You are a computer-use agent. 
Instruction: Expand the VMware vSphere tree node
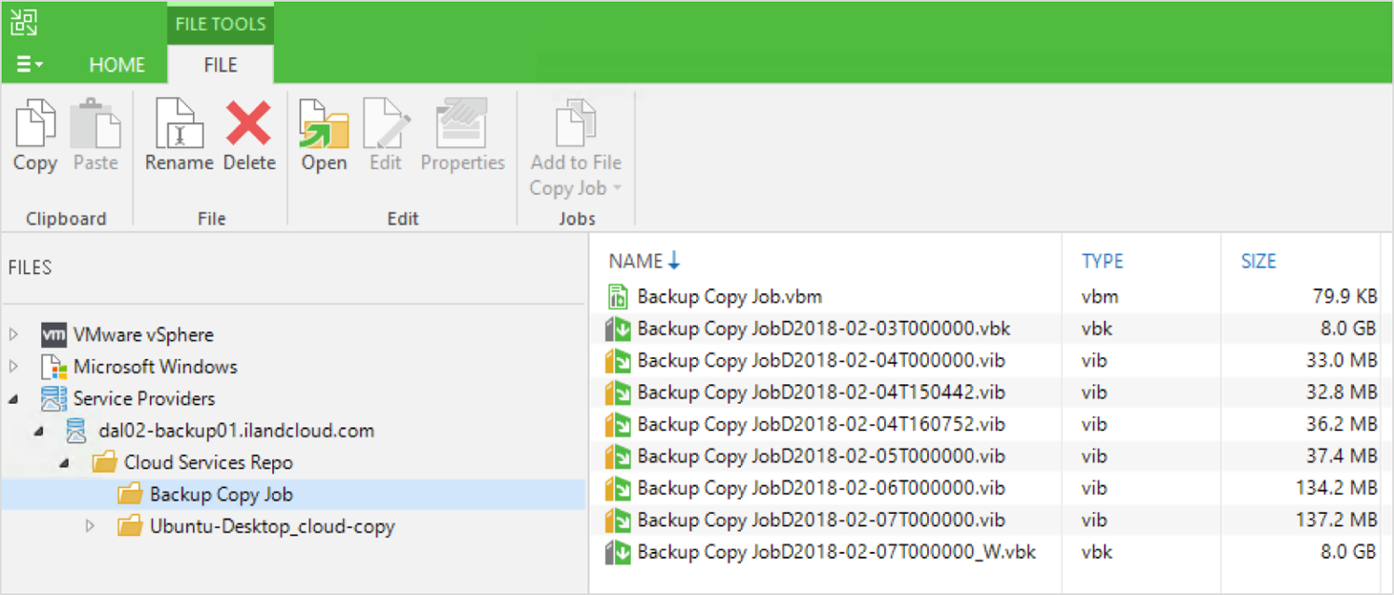13,335
